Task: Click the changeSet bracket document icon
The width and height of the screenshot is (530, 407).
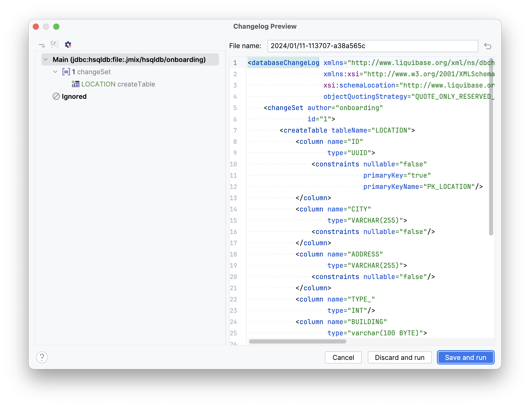Action: click(66, 72)
